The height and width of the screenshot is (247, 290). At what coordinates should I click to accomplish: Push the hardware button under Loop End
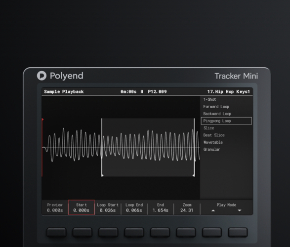coord(134,232)
